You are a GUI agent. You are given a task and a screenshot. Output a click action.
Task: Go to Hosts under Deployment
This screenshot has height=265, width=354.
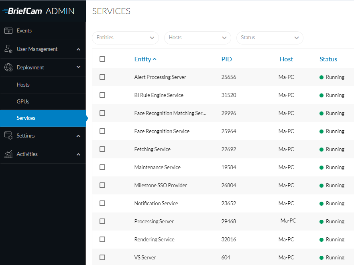coord(43,85)
